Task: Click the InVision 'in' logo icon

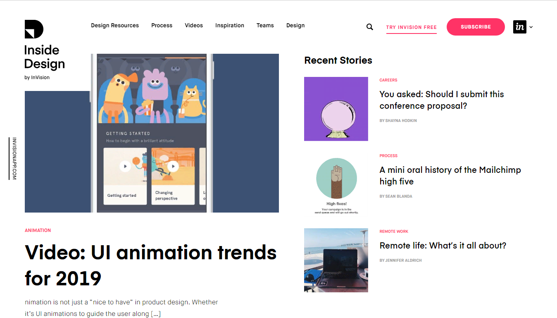Action: click(519, 27)
